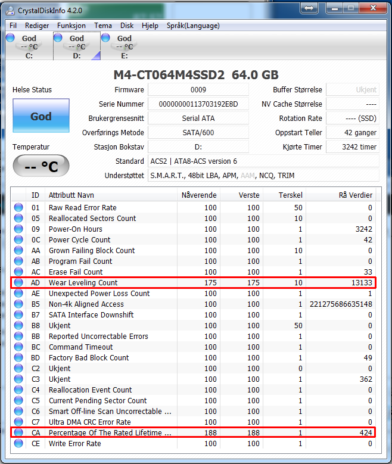Screen dimensions: 392x464
Task: Select the E: disk tab
Action: click(x=125, y=46)
